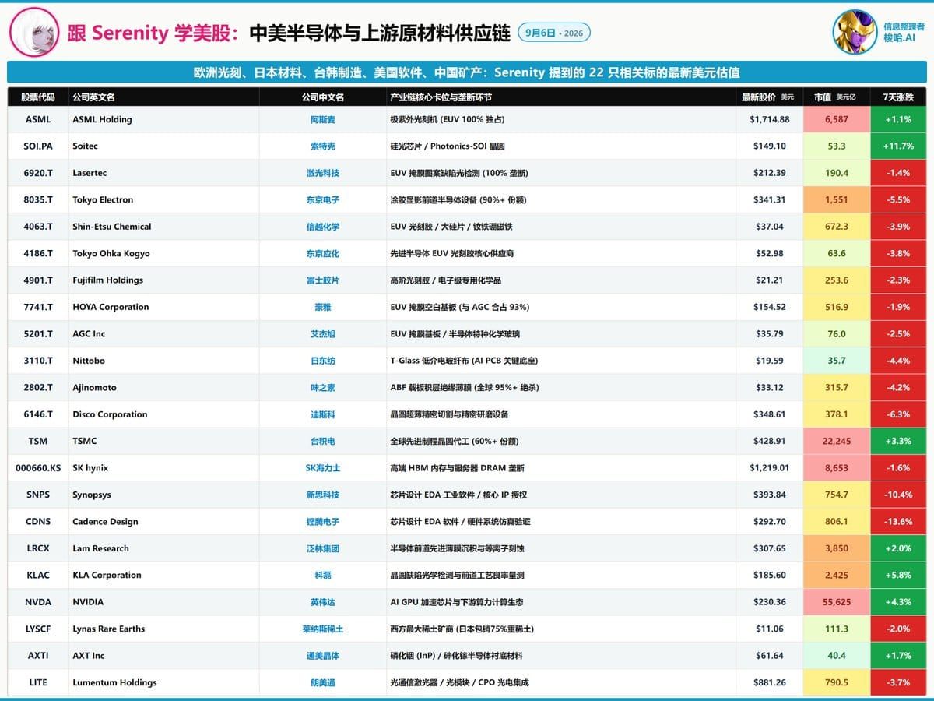Open the 莱纳斯稀土 company link
The height and width of the screenshot is (701, 934).
coord(323,629)
